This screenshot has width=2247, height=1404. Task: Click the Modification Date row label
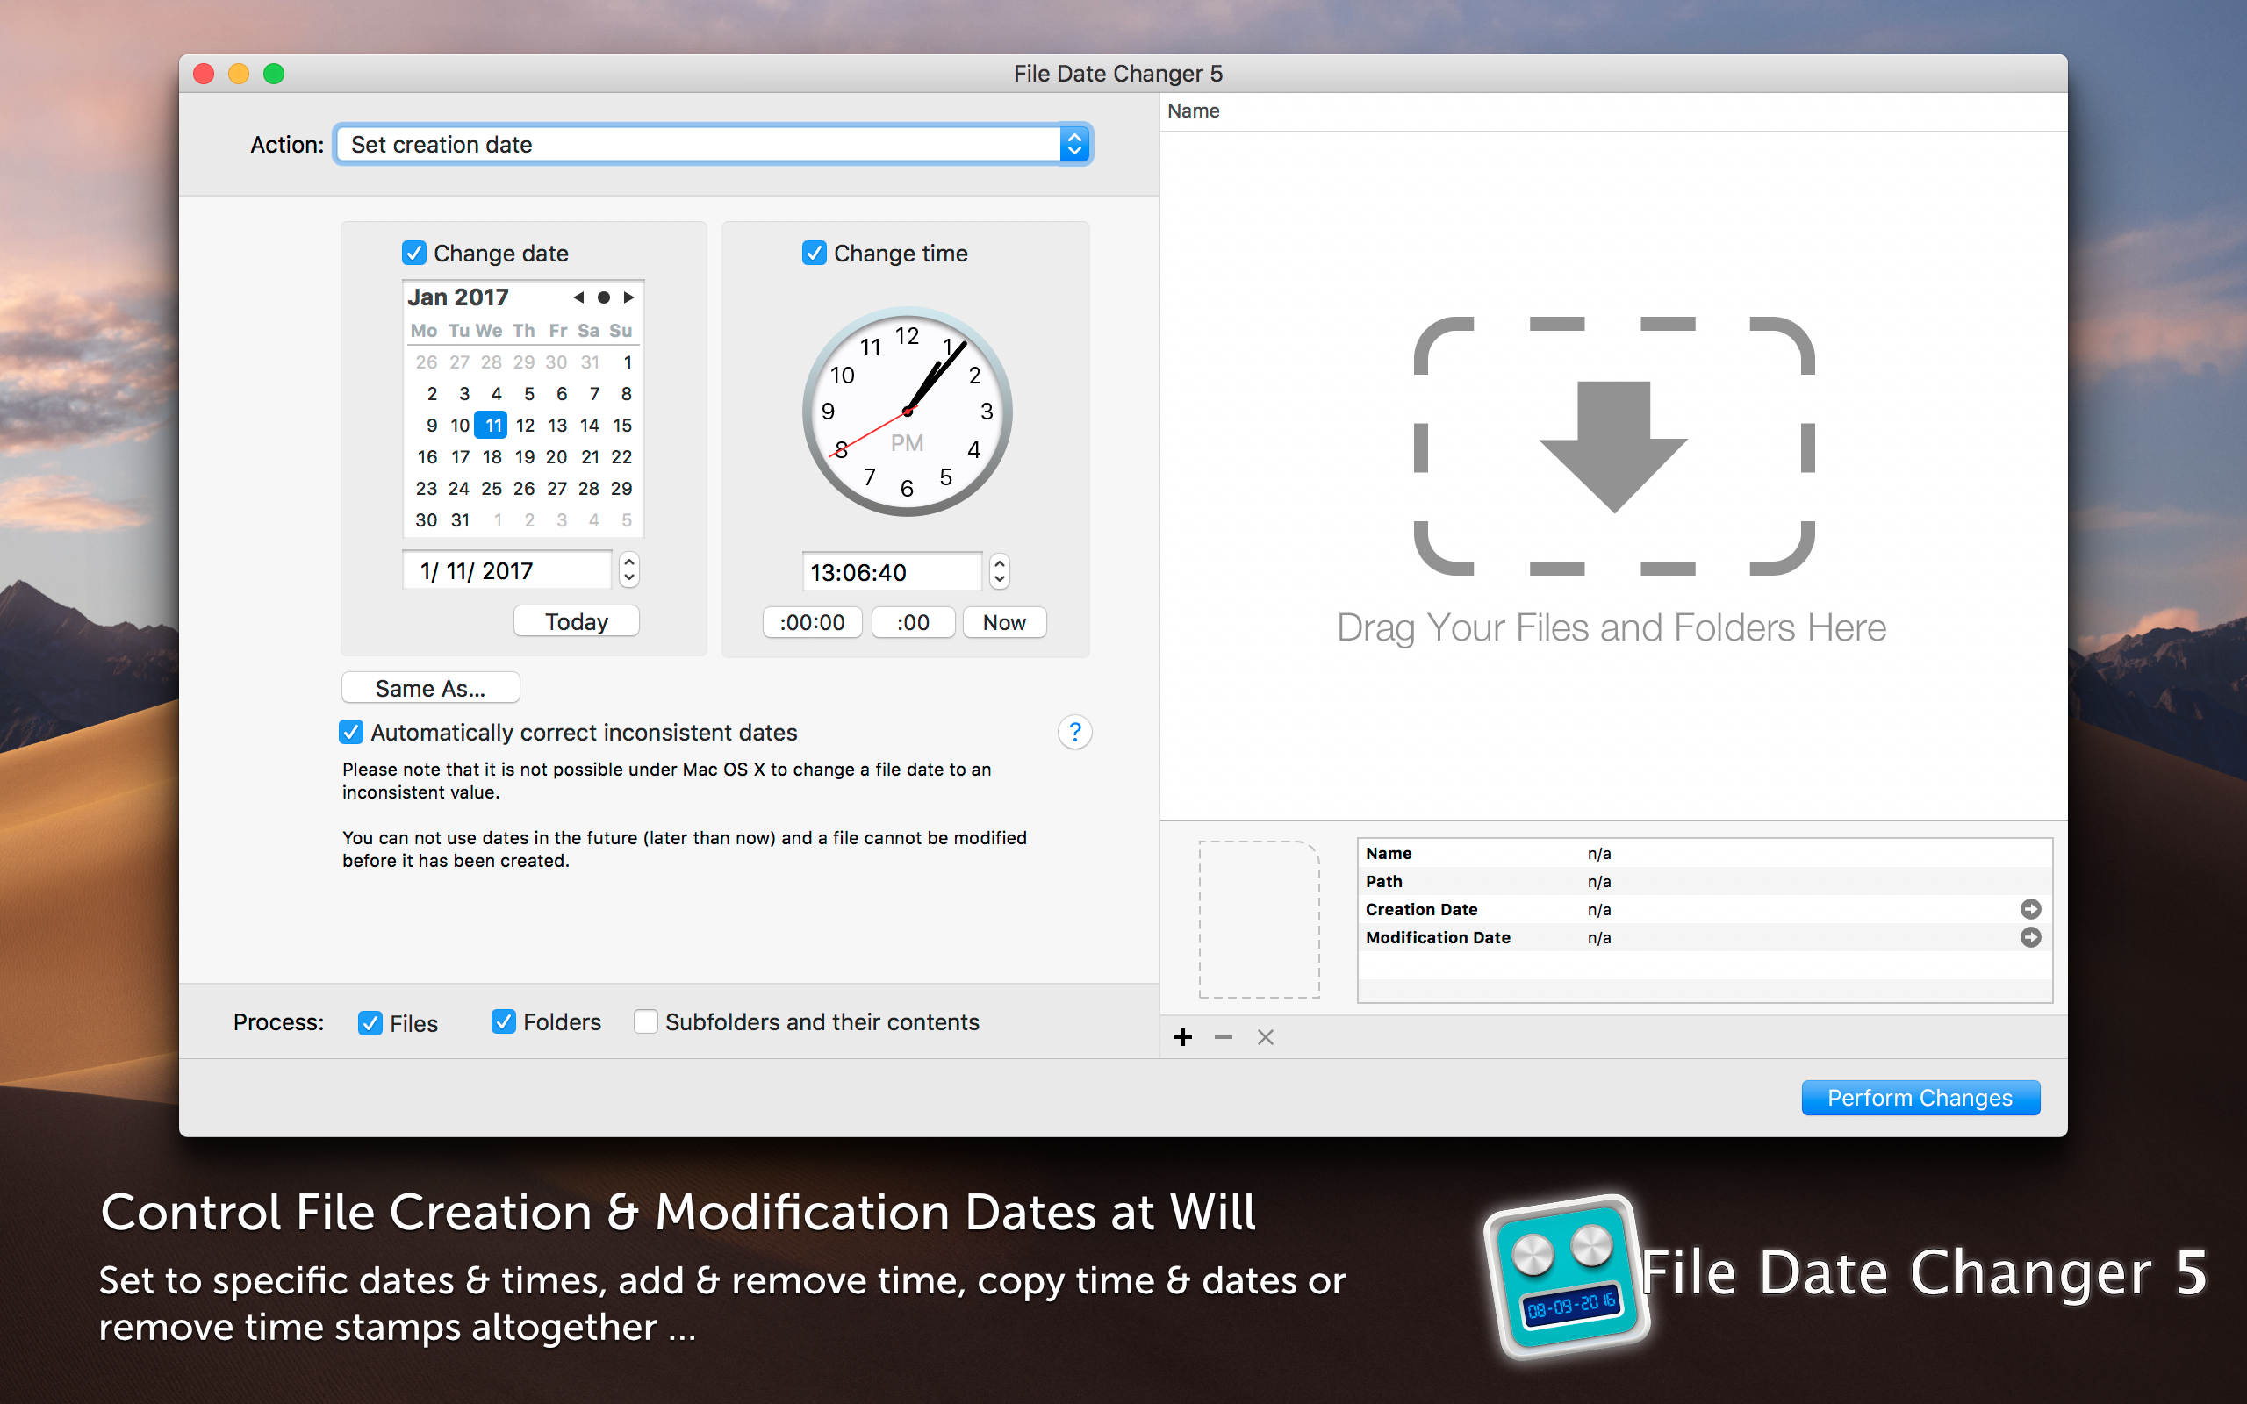coord(1438,937)
